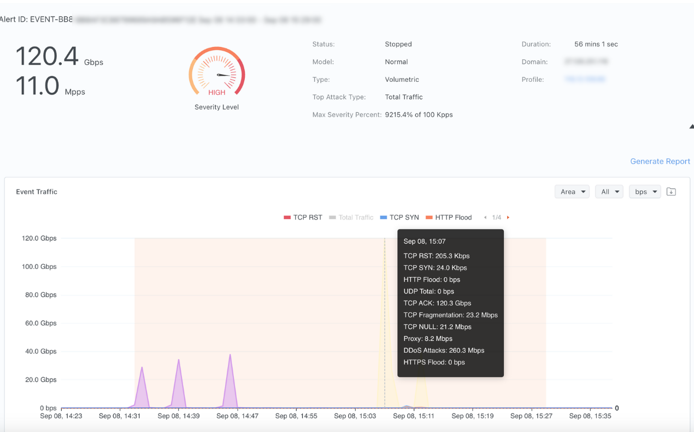
Task: Click the 'Sep 08, 15:07' tooltip header
Action: pos(425,241)
